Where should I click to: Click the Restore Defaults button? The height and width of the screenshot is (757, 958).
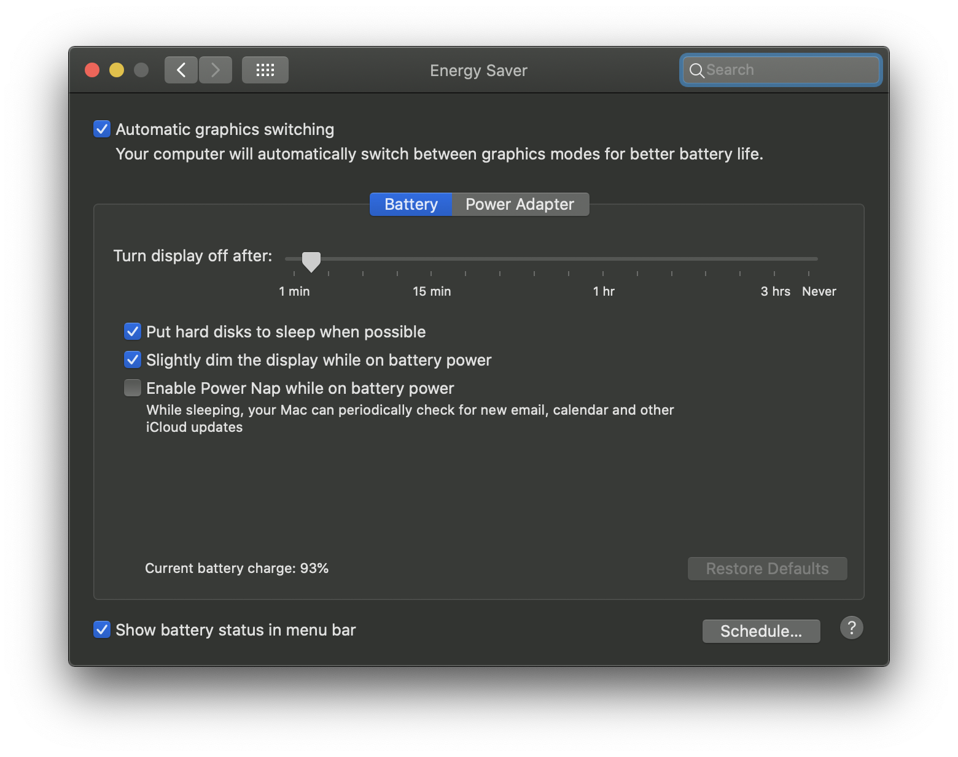[x=768, y=569]
